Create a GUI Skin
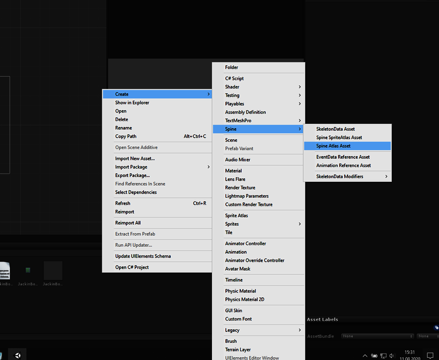The height and width of the screenshot is (360, 439). click(x=258, y=310)
